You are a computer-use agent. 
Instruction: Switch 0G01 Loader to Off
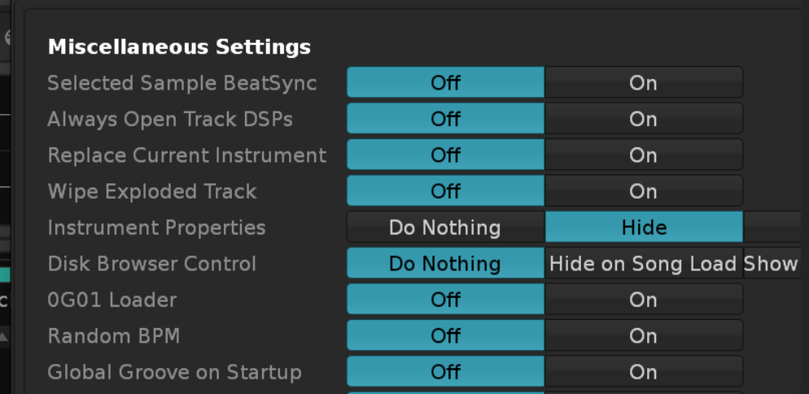(445, 300)
